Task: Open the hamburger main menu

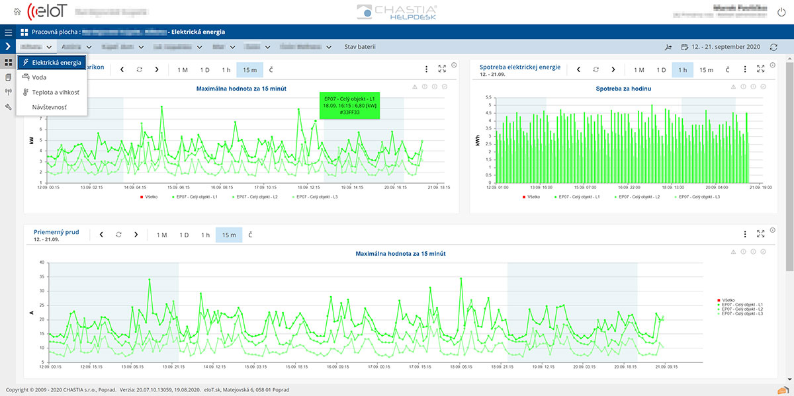Action: (8, 32)
